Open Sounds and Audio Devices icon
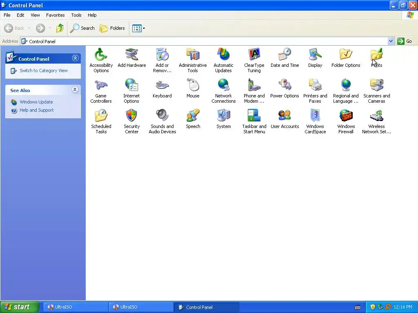 [x=162, y=116]
